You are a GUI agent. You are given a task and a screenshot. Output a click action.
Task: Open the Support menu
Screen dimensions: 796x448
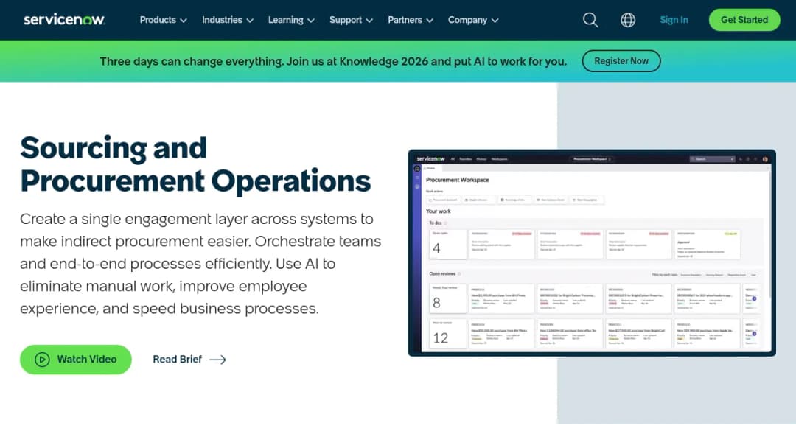[351, 20]
